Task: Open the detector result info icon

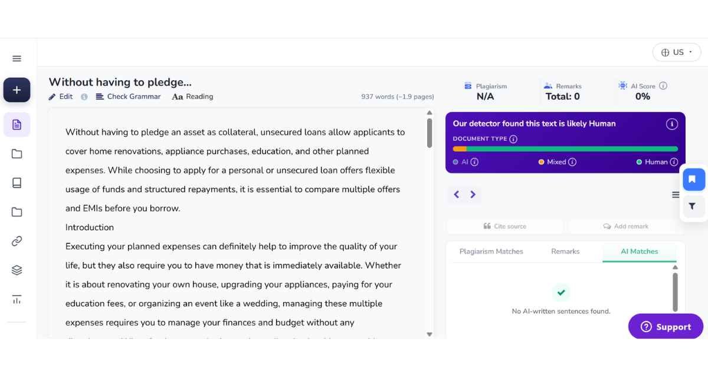Action: pos(671,124)
